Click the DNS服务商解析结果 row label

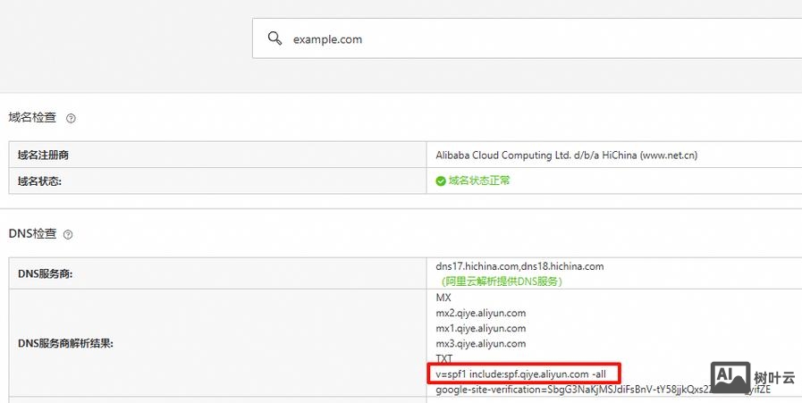tap(65, 344)
